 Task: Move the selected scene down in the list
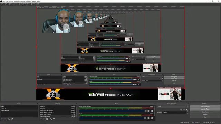tap(12, 119)
